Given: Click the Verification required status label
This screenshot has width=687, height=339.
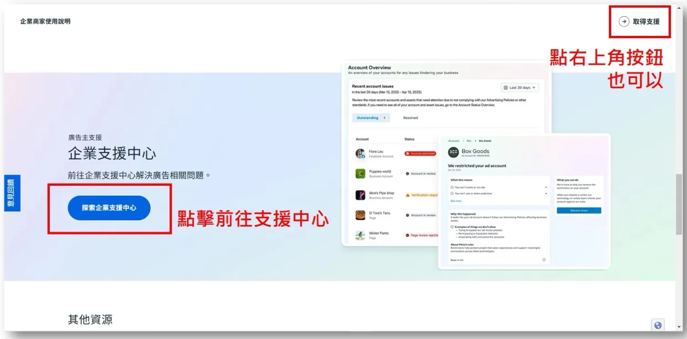Looking at the screenshot, I should click(422, 195).
